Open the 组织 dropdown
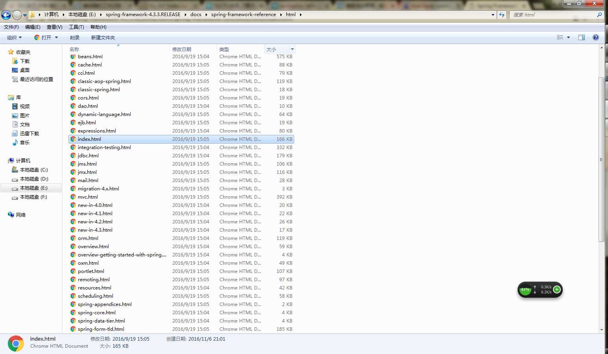The width and height of the screenshot is (608, 354). coord(15,37)
